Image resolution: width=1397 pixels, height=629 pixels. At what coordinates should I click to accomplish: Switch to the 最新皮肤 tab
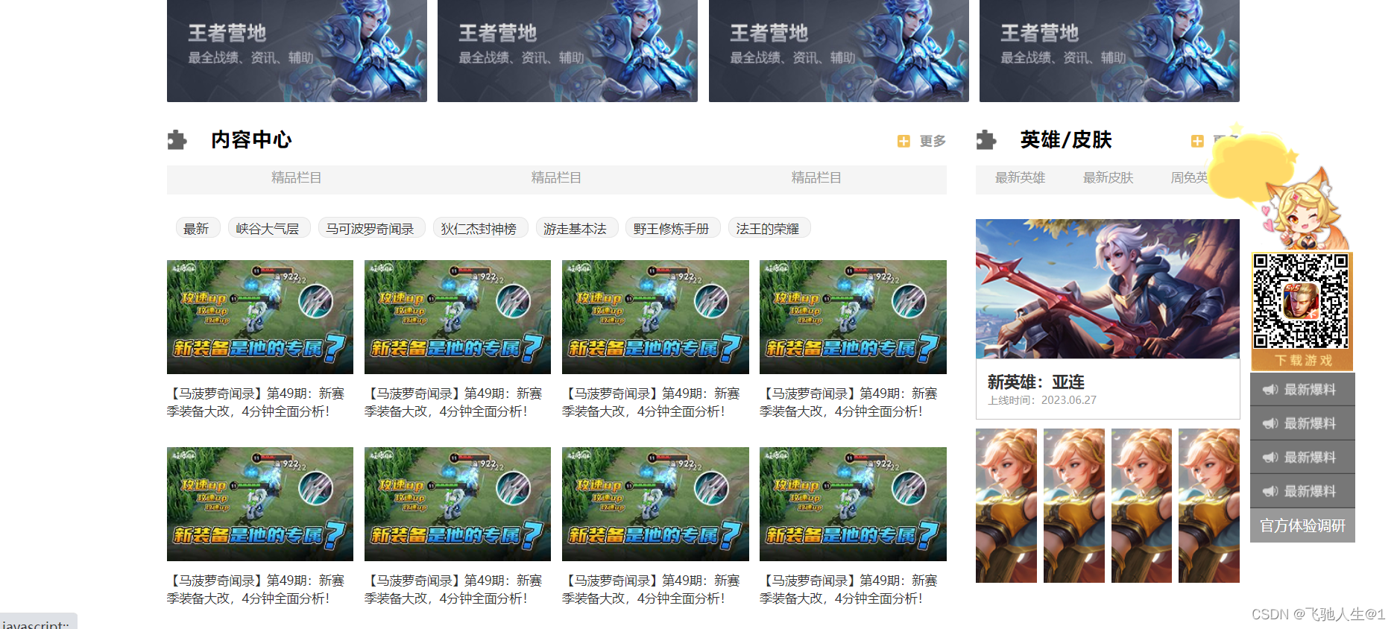pos(1108,177)
